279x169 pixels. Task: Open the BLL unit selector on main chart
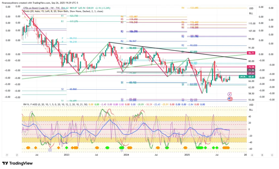[251, 13]
